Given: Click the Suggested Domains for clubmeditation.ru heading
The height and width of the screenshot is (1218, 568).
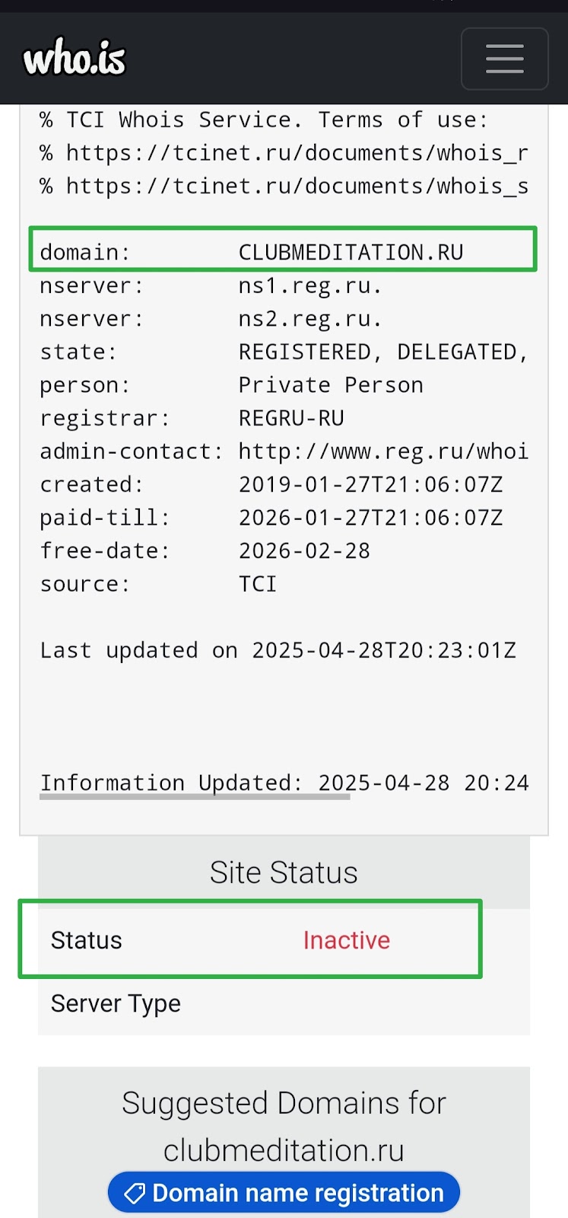Looking at the screenshot, I should pyautogui.click(x=284, y=1127).
